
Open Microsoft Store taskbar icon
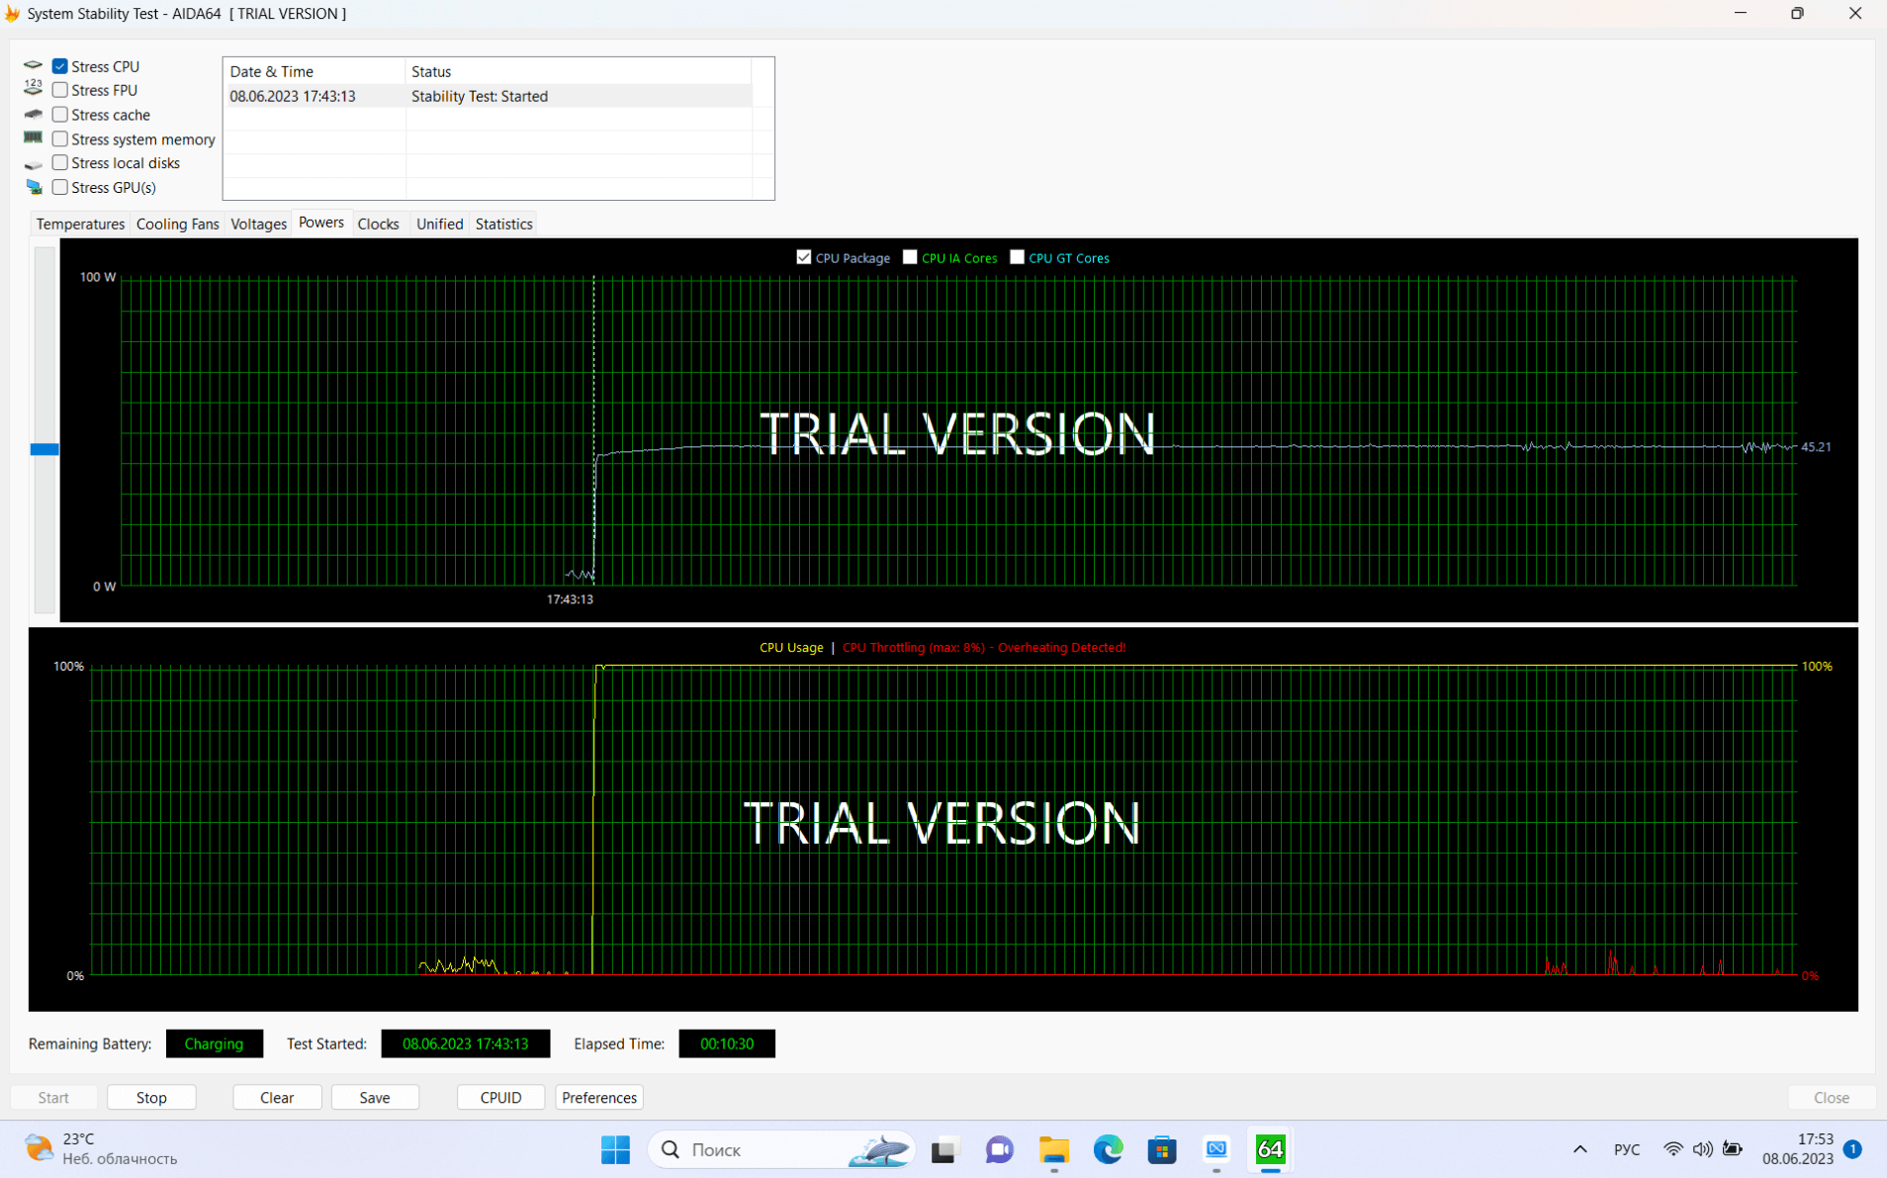[1162, 1149]
